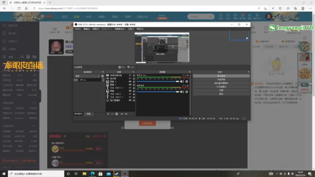Open the 工具(T) menu in OBS
The width and height of the screenshot is (315, 177).
(131, 29)
